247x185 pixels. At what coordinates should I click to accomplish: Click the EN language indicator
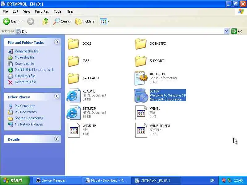pyautogui.click(x=212, y=180)
